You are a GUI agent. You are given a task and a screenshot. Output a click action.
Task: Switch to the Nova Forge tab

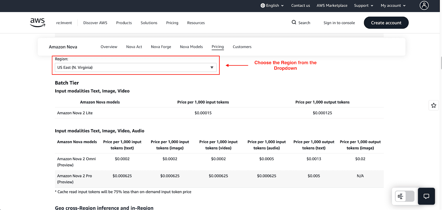[161, 47]
